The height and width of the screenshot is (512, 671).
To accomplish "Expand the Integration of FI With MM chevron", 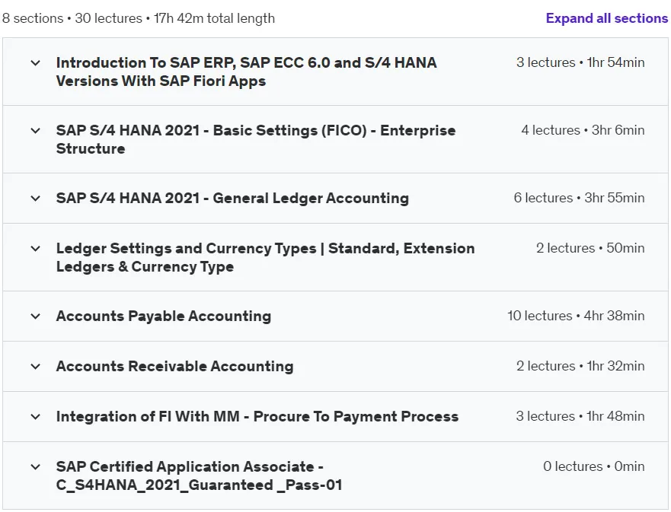I will coord(36,417).
